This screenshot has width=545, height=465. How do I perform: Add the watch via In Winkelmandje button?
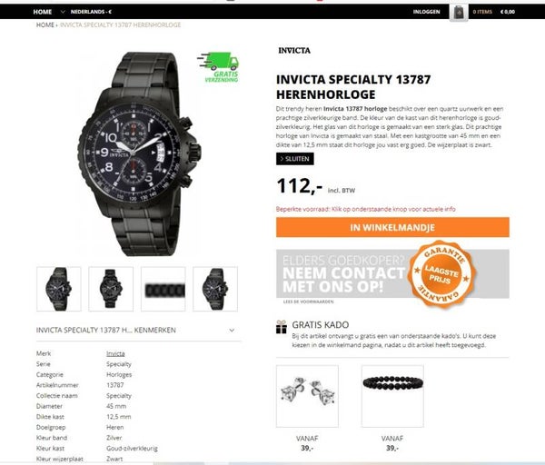click(x=392, y=227)
